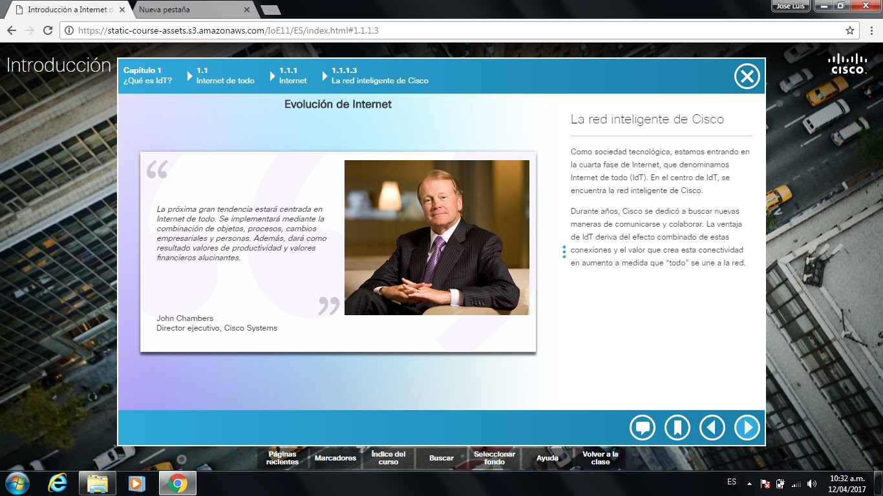
Task: Click the Introducción course title
Action: 59,65
